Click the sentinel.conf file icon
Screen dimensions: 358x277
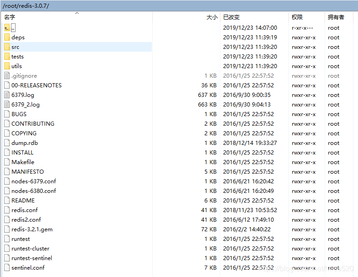tap(7, 267)
